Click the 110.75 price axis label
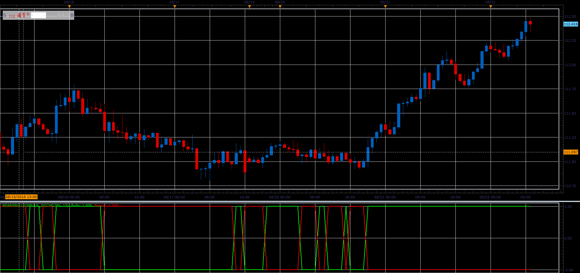Viewport: 580px width, 273px height. tap(570, 186)
